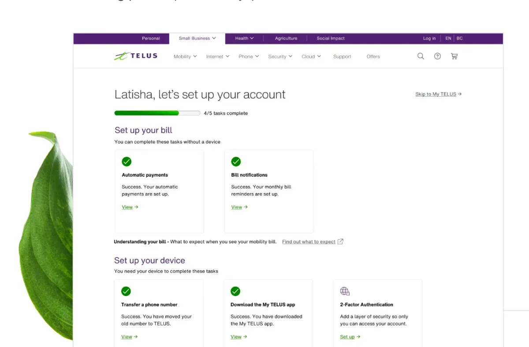Click the Understanding your bill label
Image resolution: width=529 pixels, height=347 pixels.
(x=141, y=242)
